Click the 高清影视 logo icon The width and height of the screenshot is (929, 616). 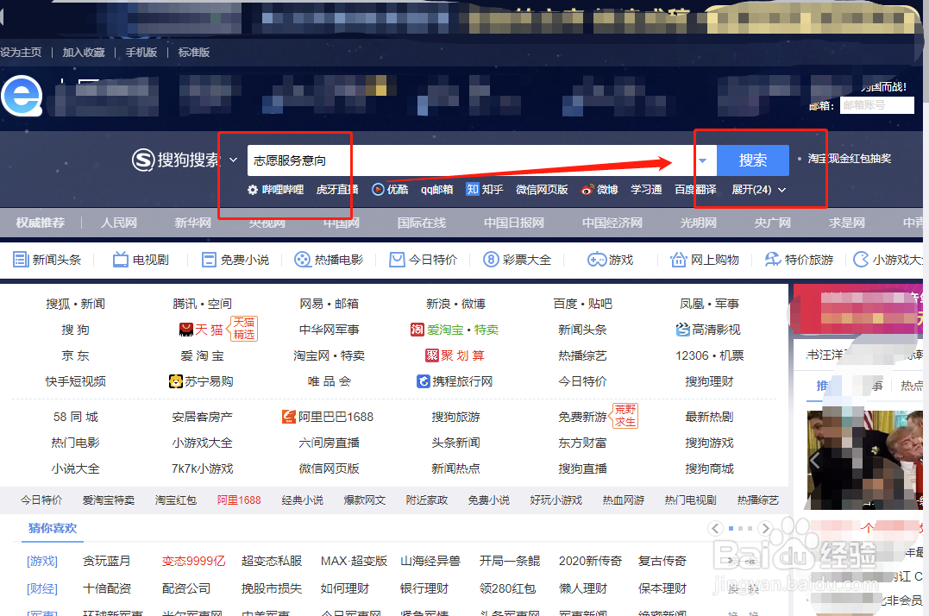pyautogui.click(x=683, y=330)
